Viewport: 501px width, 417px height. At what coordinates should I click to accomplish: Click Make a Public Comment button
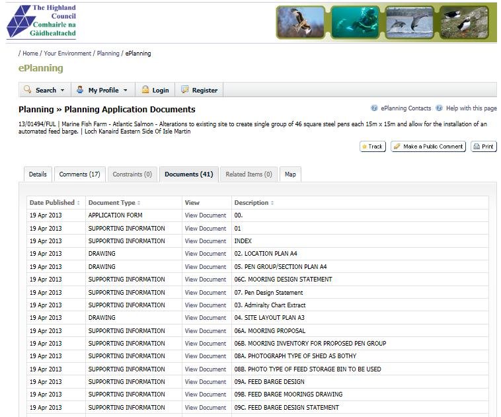pos(428,147)
